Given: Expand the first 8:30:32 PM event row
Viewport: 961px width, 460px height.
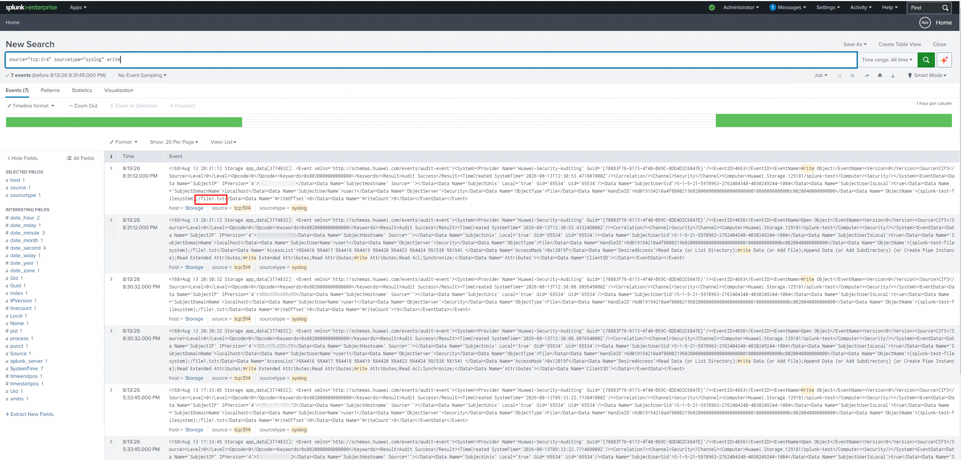Looking at the screenshot, I should click(x=111, y=279).
